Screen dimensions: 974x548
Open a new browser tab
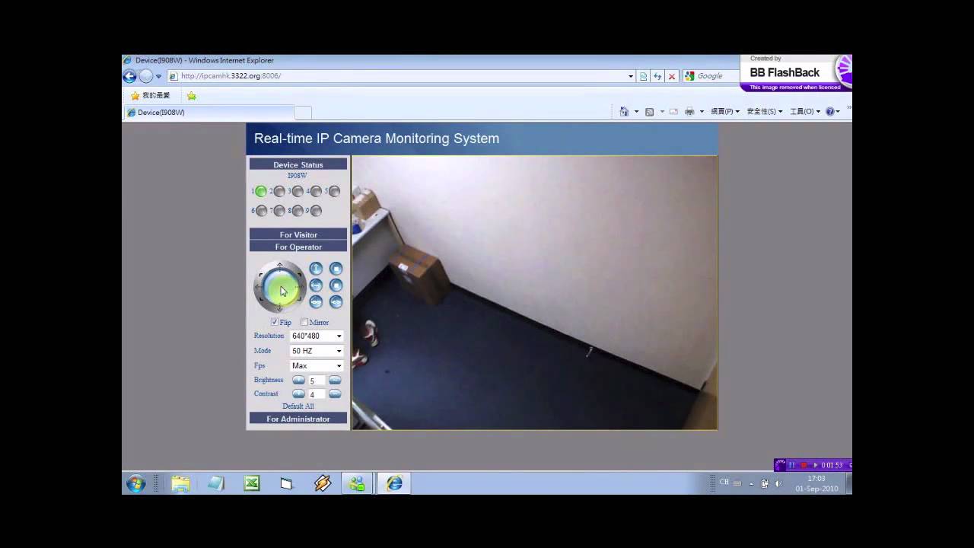pos(303,113)
